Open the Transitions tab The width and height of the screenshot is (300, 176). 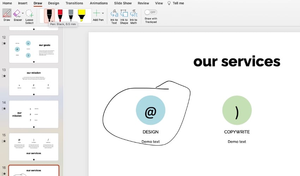pos(74,3)
